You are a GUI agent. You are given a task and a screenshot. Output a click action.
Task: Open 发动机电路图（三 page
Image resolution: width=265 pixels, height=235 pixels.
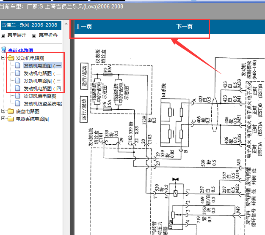pyautogui.click(x=43, y=81)
